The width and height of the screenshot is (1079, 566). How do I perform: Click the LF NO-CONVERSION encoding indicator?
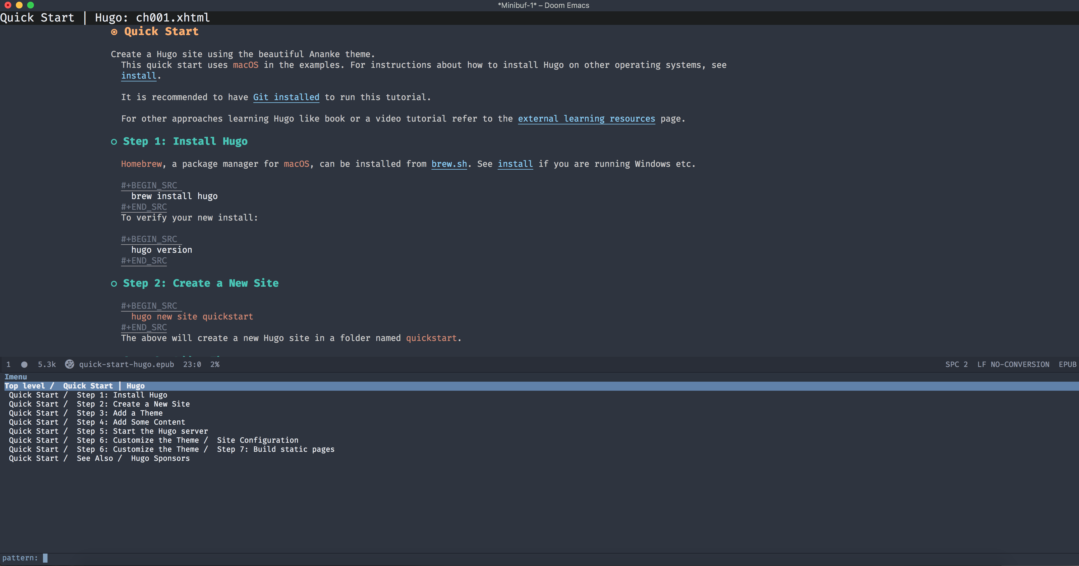1013,364
